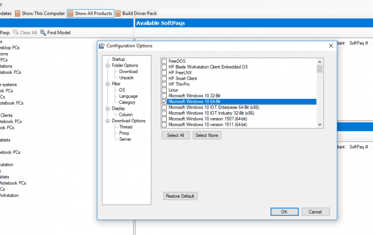Click Build Driver Pack label

point(139,13)
